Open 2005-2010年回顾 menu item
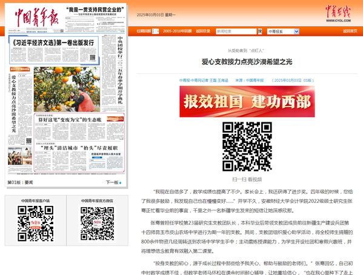363x275 pixels. (x=177, y=31)
